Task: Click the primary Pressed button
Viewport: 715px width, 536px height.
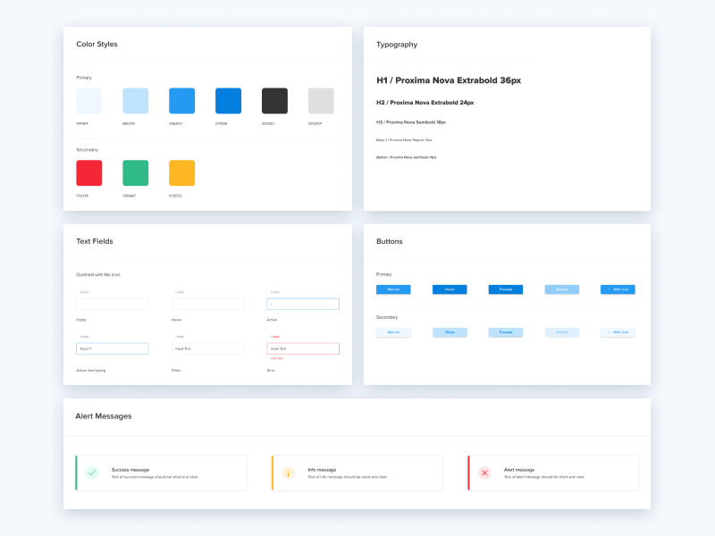Action: click(506, 289)
